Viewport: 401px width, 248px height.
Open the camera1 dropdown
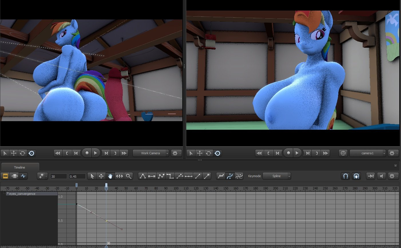368,153
